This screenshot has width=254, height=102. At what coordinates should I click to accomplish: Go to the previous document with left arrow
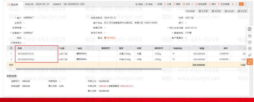pos(233,4)
